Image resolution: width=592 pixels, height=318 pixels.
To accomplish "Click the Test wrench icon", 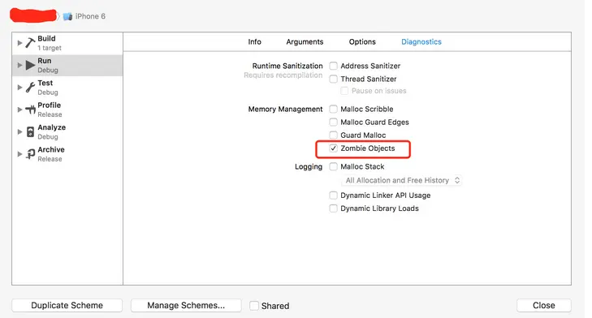I will click(x=30, y=88).
